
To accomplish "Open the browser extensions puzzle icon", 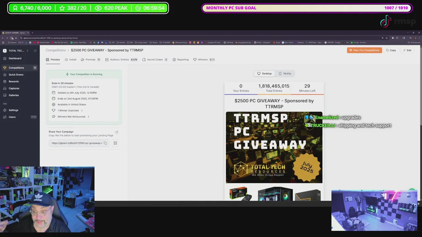I will (397, 38).
